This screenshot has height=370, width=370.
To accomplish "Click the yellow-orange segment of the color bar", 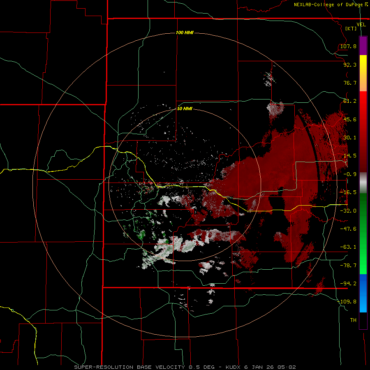I will [363, 73].
